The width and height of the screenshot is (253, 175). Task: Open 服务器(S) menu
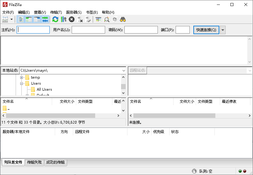(x=74, y=12)
